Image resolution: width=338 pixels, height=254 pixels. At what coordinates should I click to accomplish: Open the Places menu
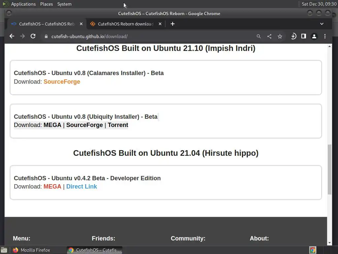[46, 4]
